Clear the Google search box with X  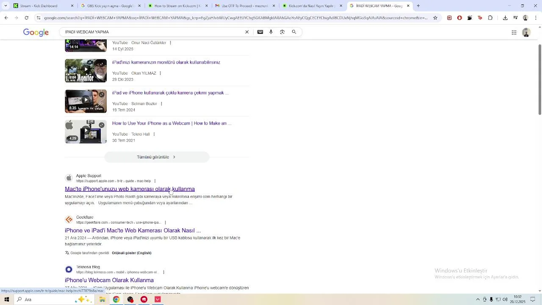click(x=247, y=32)
